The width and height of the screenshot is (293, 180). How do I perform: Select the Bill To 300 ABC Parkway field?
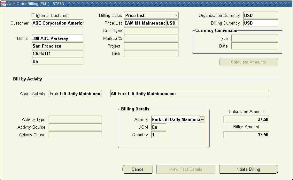(x=58, y=38)
